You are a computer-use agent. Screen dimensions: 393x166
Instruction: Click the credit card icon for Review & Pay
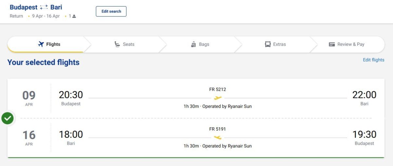click(x=332, y=44)
